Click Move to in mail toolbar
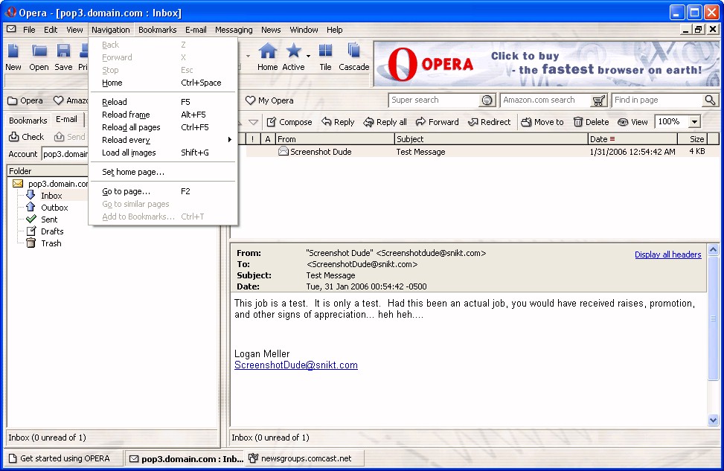This screenshot has height=471, width=724. point(542,122)
